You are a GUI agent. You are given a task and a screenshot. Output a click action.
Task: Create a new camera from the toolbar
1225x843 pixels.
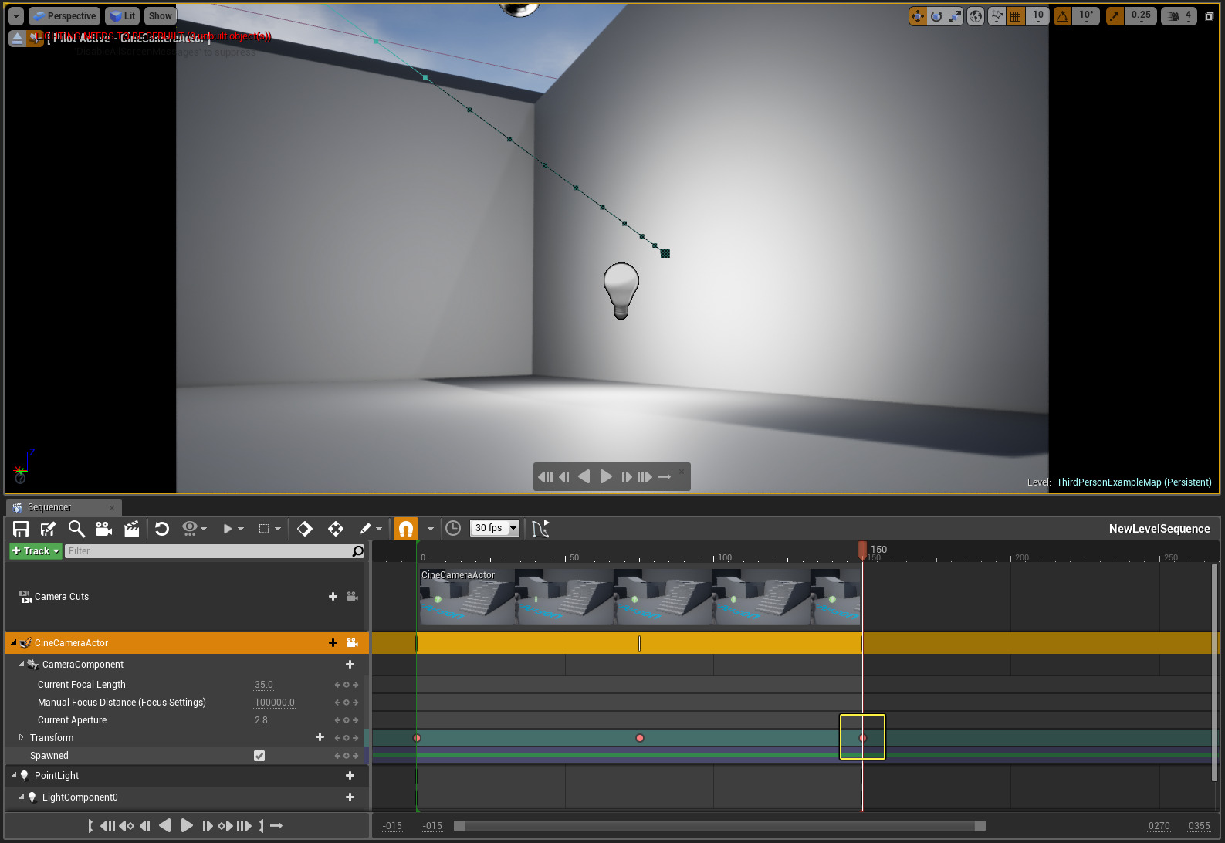(x=103, y=529)
